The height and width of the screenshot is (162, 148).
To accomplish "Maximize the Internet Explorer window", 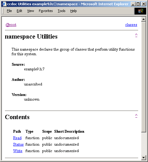I will [138, 4].
